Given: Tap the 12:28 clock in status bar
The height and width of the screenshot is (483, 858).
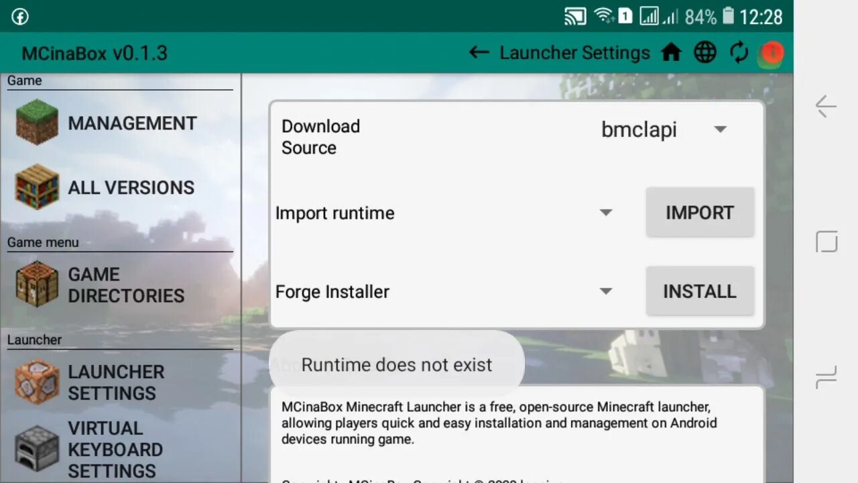Looking at the screenshot, I should click(761, 17).
